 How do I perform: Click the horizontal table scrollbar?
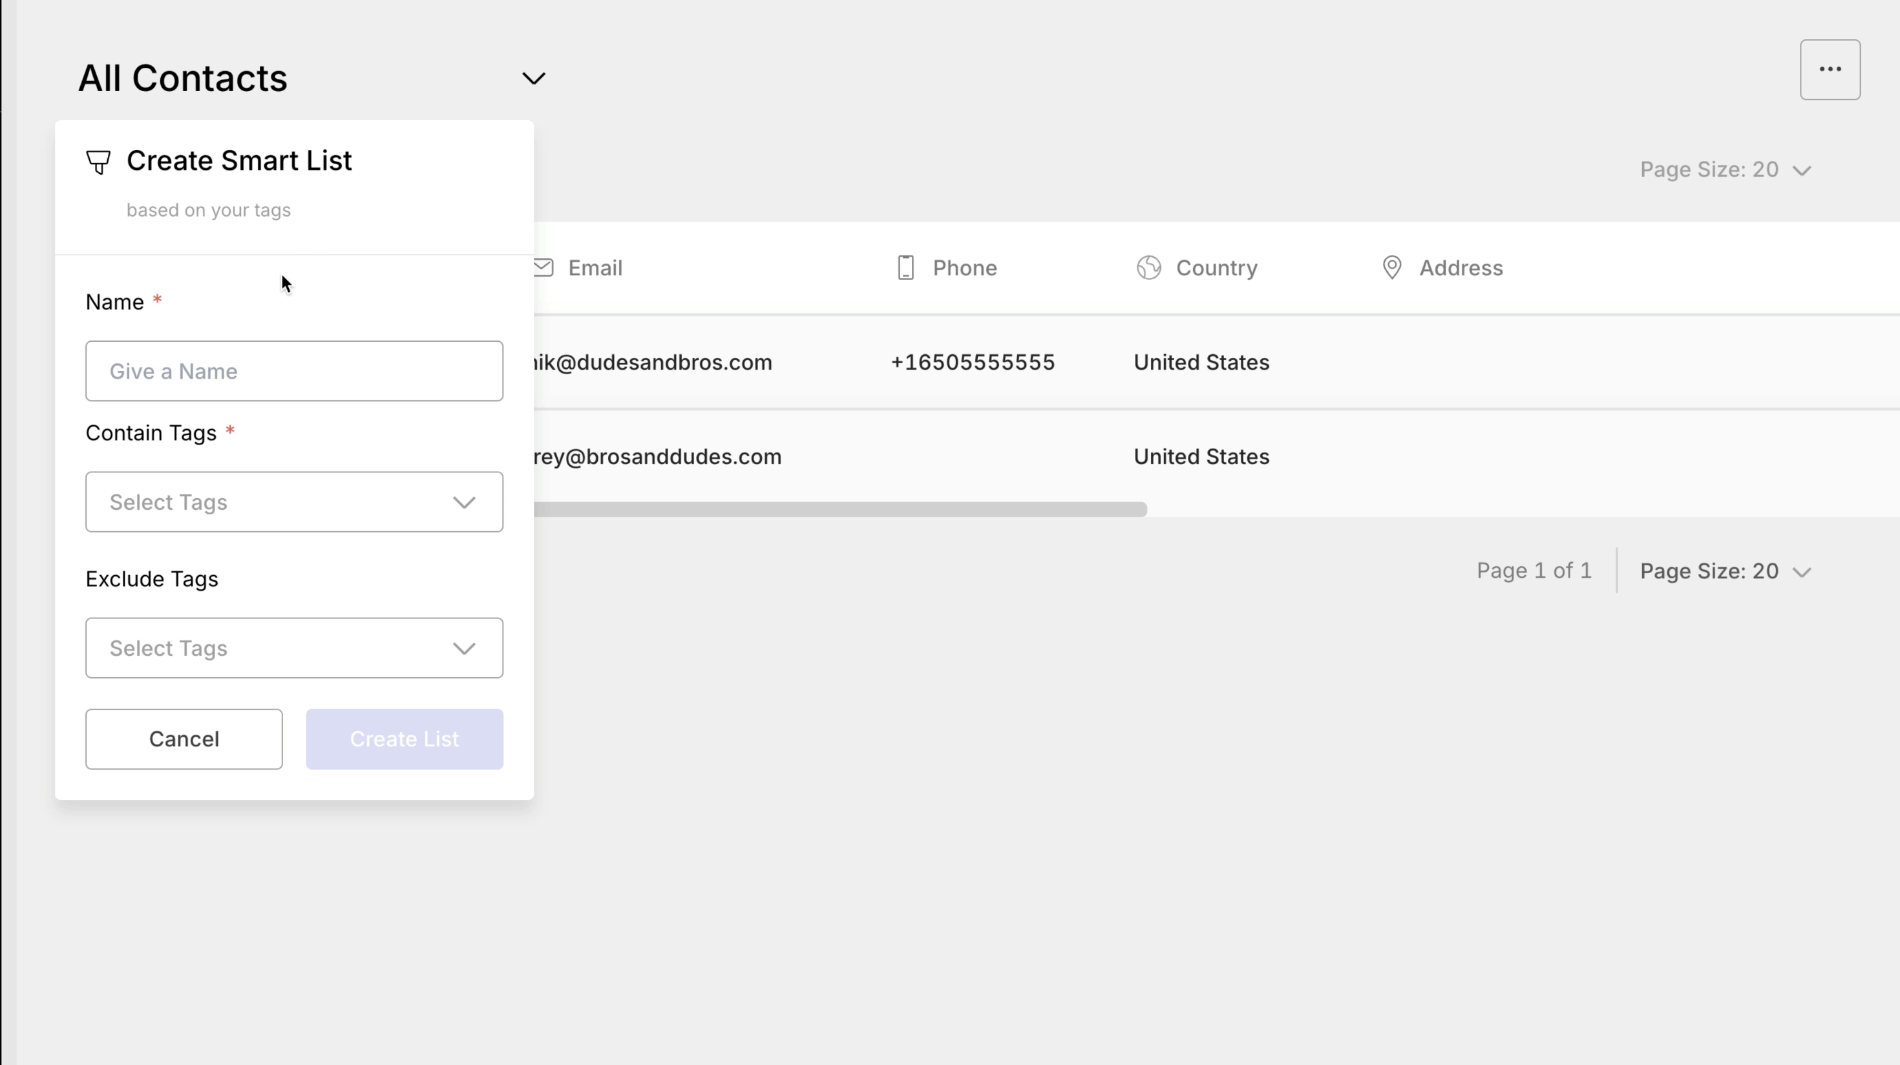(839, 510)
